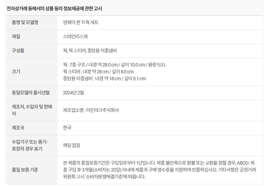Viewport: 269px width, 186px height.
Task: Click the 재질 row label
Action: (x=16, y=37)
